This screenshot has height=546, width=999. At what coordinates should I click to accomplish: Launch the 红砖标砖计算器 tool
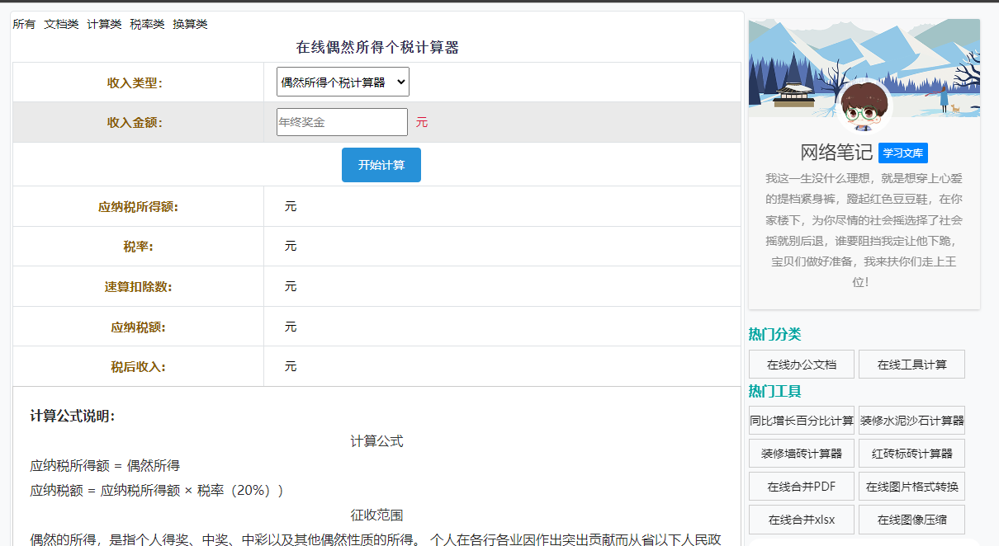click(x=911, y=454)
